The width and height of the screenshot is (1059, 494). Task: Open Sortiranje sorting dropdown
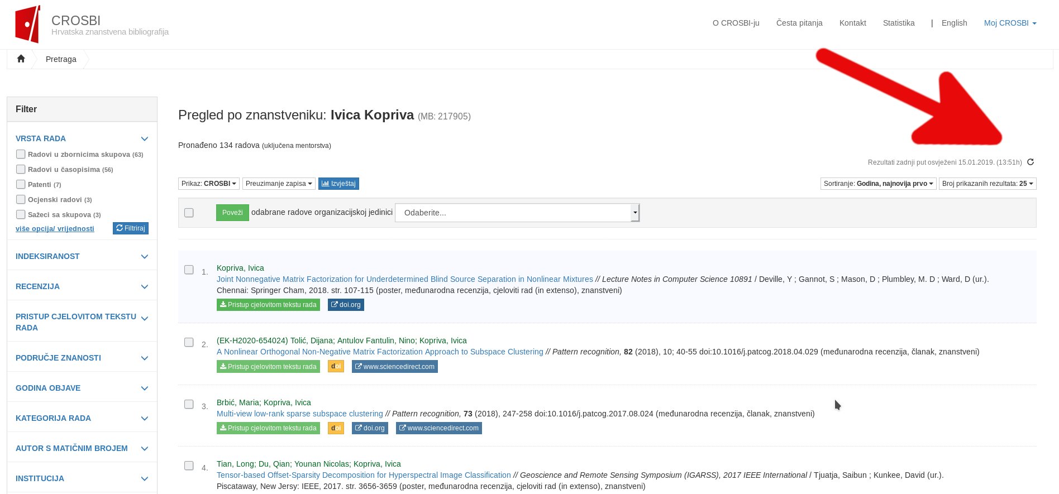[879, 184]
